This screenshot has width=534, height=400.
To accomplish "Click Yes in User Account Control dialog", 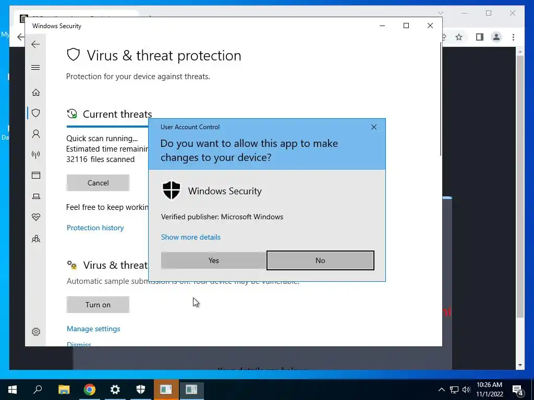I will click(213, 260).
